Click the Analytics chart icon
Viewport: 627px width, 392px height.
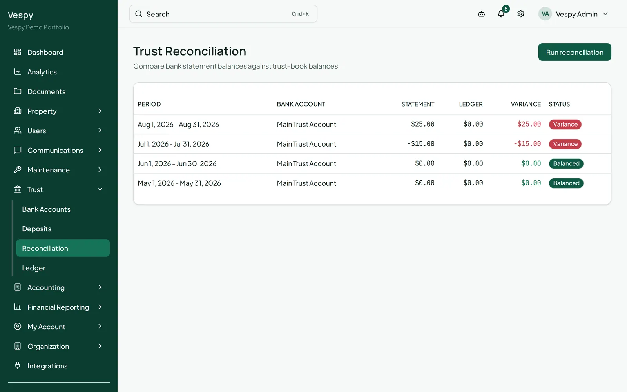click(x=18, y=72)
